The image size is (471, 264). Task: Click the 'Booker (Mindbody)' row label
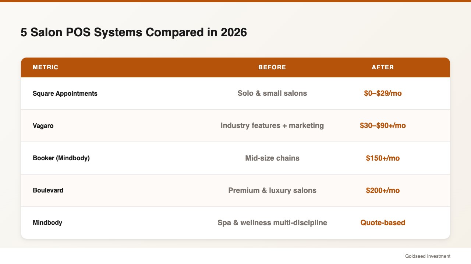[61, 158]
